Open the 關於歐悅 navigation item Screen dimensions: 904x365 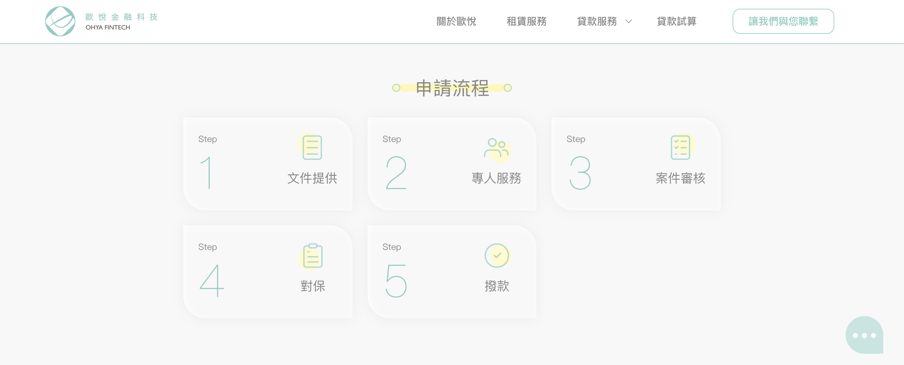(x=456, y=21)
